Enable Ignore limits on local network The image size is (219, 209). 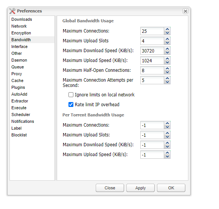[x=71, y=95]
